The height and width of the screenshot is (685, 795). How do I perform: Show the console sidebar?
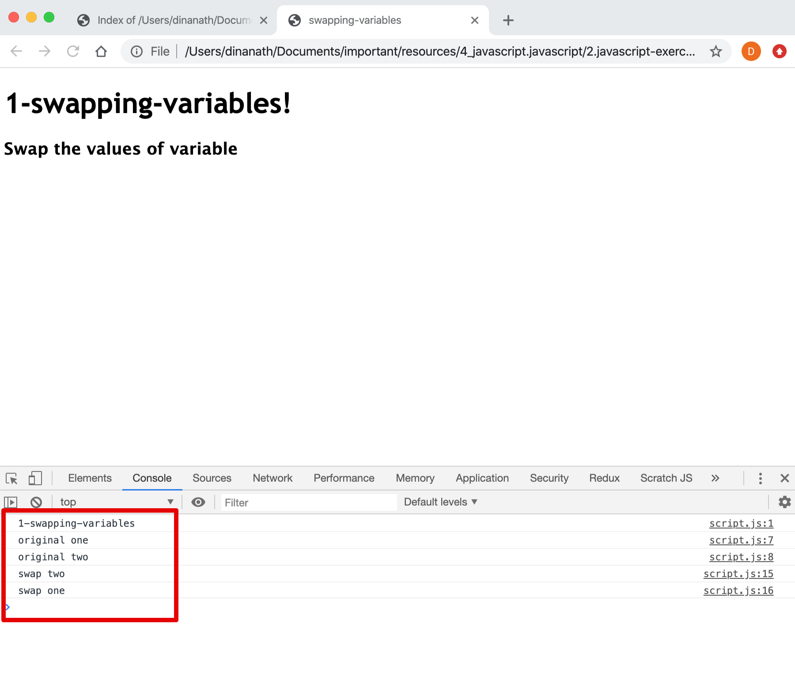click(11, 502)
